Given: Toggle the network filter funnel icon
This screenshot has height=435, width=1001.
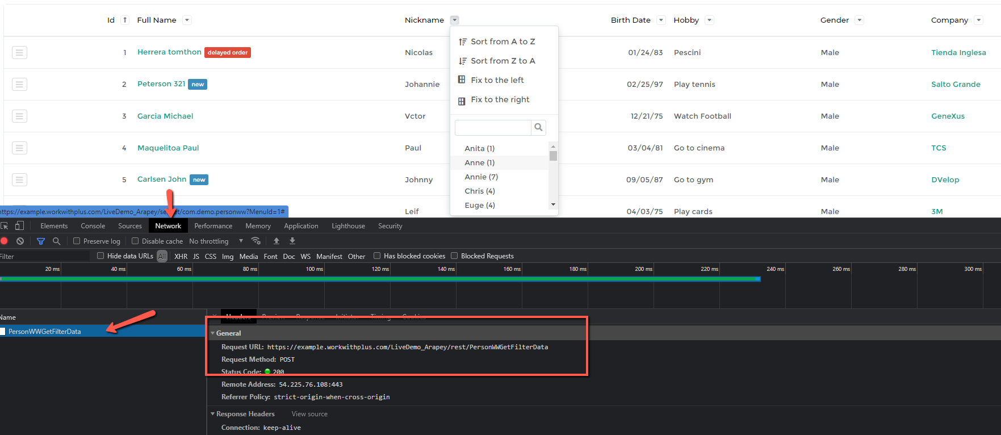Looking at the screenshot, I should pyautogui.click(x=41, y=241).
